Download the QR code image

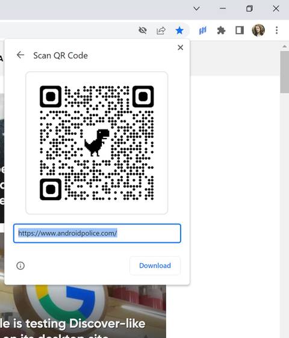(155, 266)
